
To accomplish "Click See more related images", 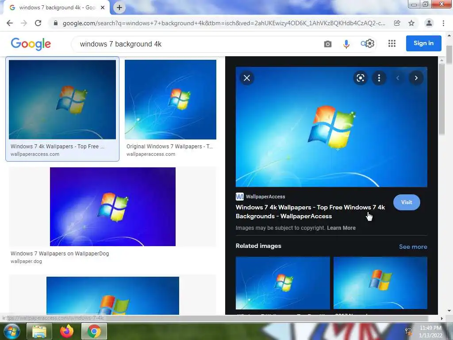I will (413, 247).
